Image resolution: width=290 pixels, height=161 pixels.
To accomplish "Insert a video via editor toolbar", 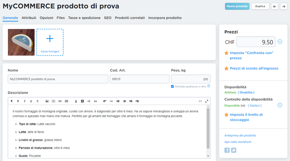I will [x=53, y=101].
